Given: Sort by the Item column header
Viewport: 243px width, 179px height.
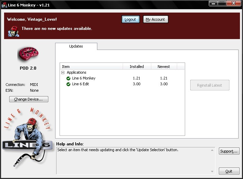Looking at the screenshot, I should tap(92, 67).
